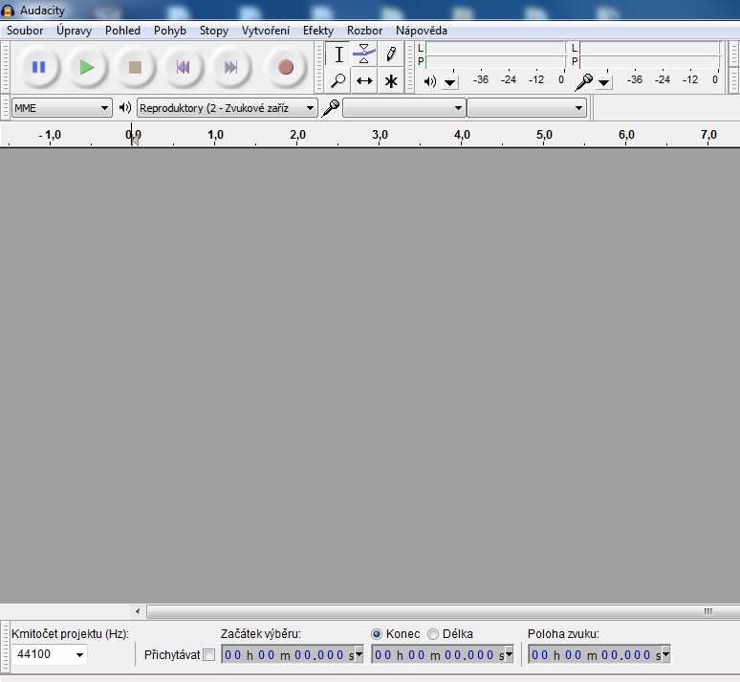Click the Konec selection end time field
The image size is (740, 682).
[439, 654]
